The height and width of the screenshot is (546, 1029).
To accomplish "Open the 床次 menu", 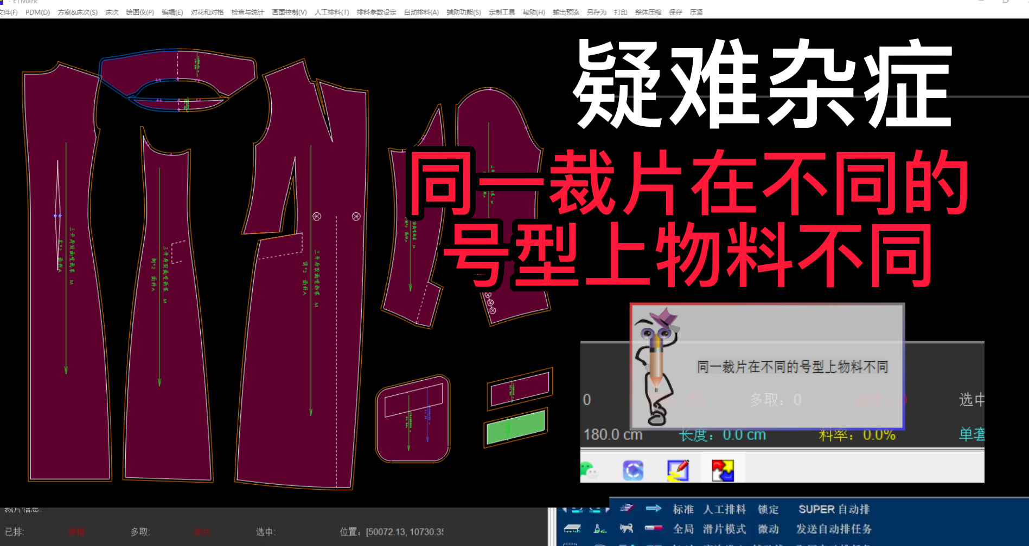I will pos(112,12).
